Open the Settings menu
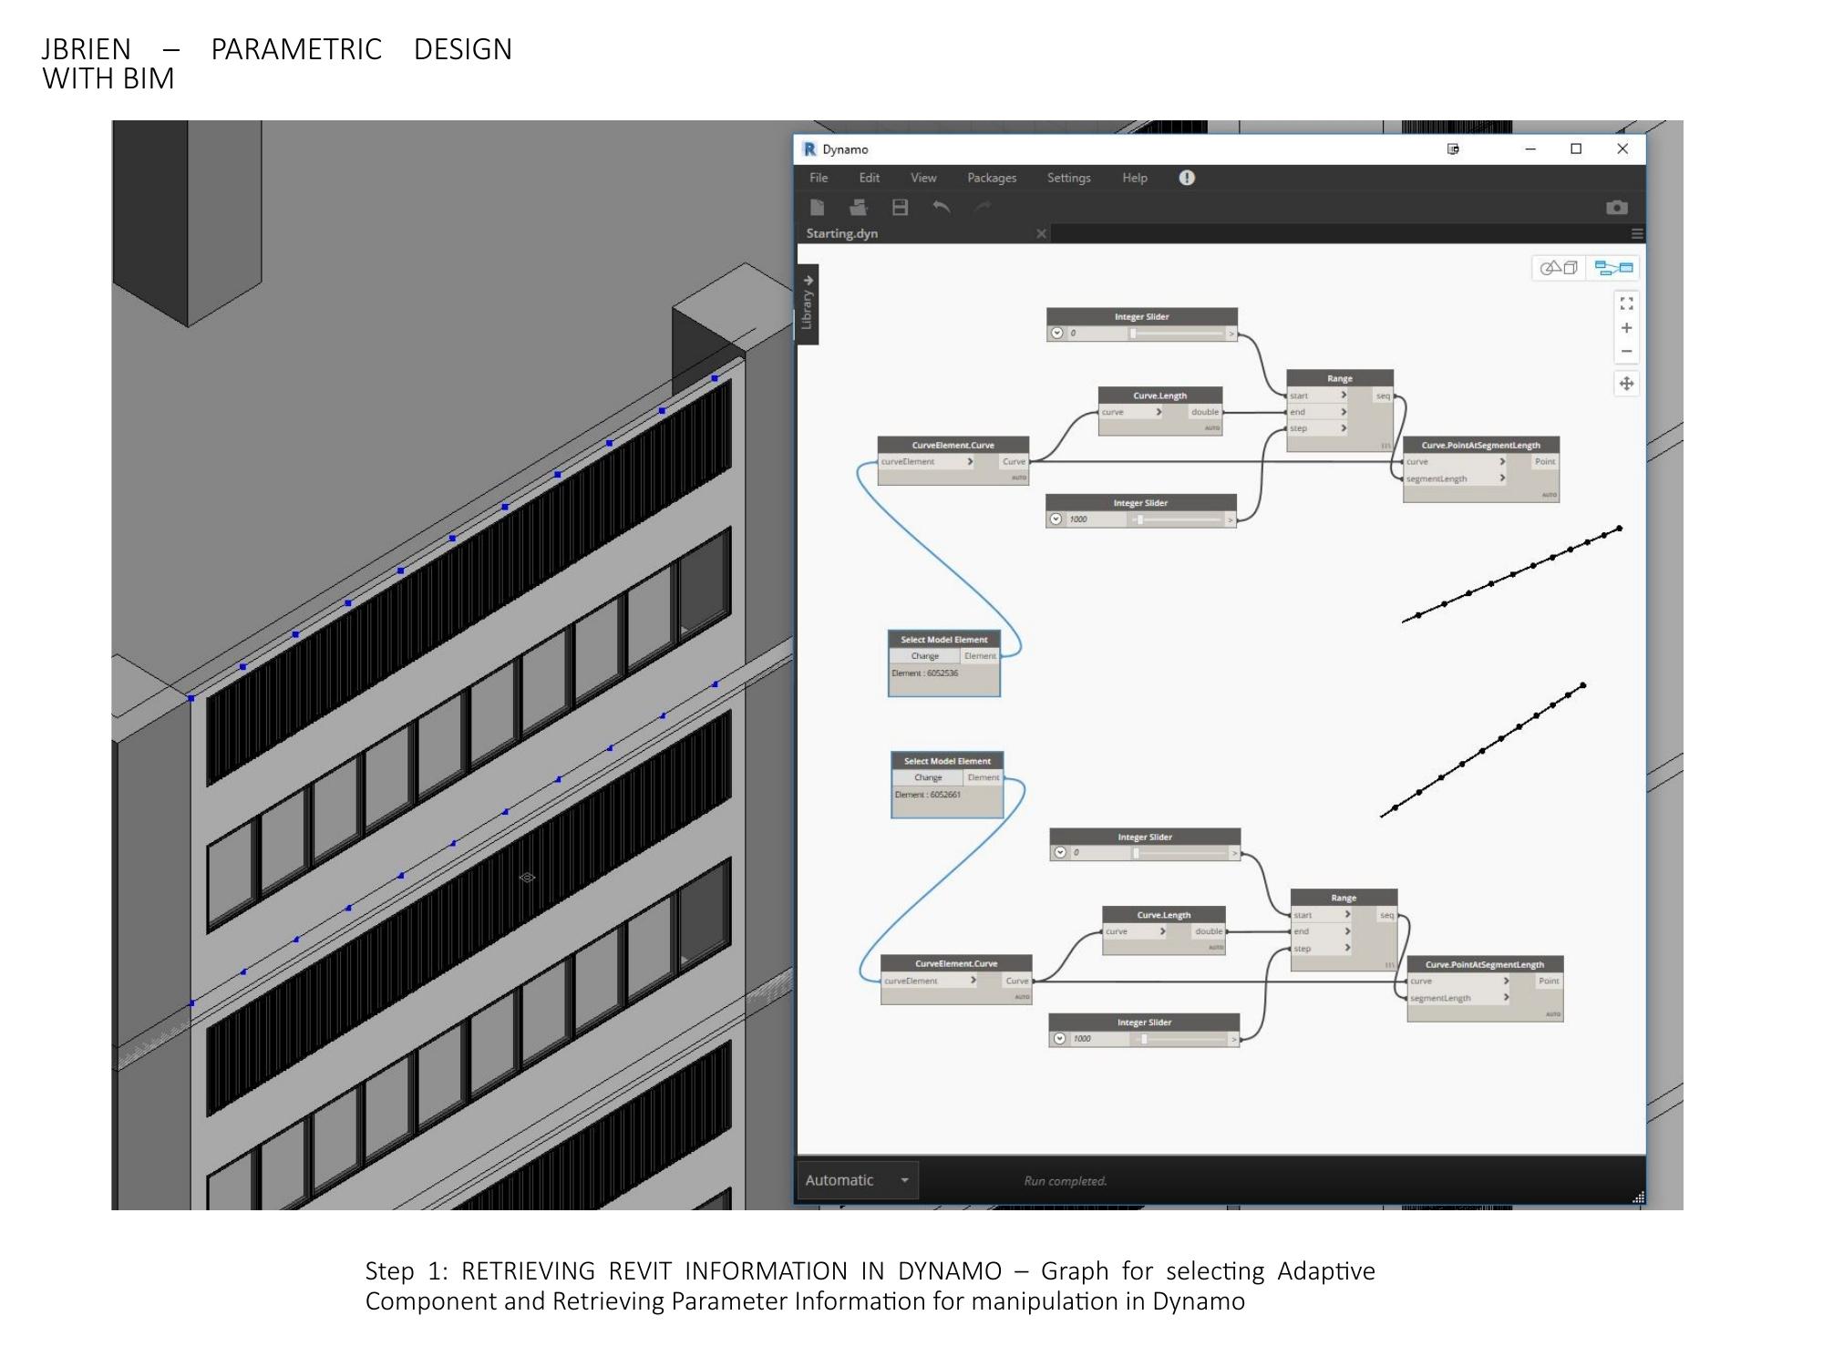The height and width of the screenshot is (1367, 1823). pos(1068,178)
